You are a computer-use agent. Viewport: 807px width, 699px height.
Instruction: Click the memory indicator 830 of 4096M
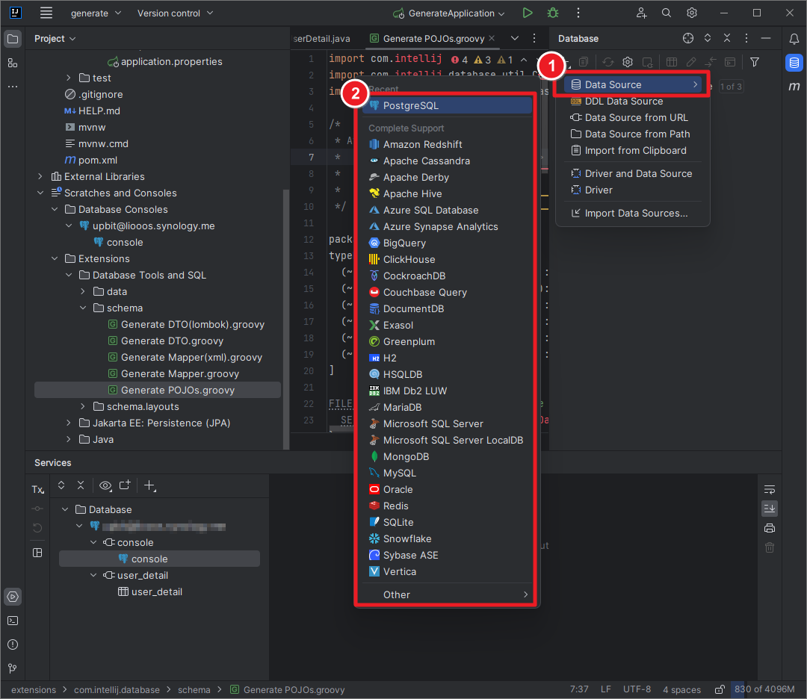click(765, 689)
